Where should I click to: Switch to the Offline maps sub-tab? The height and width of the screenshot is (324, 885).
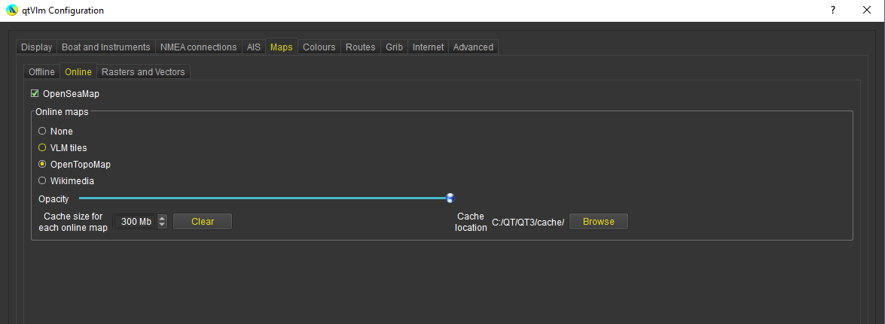(41, 72)
